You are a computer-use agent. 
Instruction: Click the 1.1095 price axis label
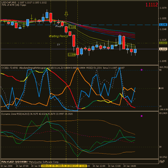(163, 61)
